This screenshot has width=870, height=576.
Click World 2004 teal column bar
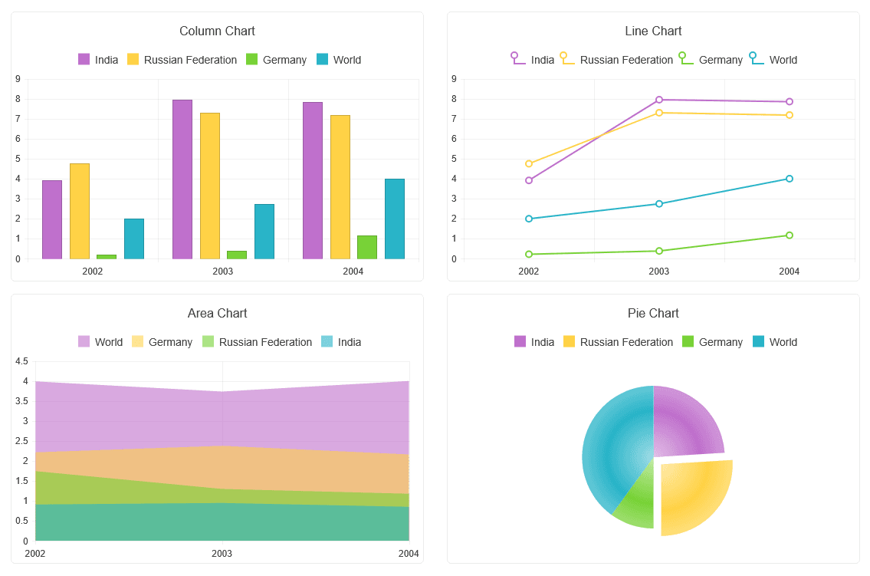click(x=395, y=219)
